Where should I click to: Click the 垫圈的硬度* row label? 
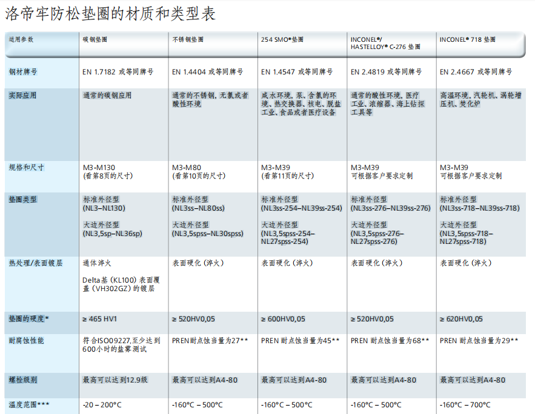(28, 319)
